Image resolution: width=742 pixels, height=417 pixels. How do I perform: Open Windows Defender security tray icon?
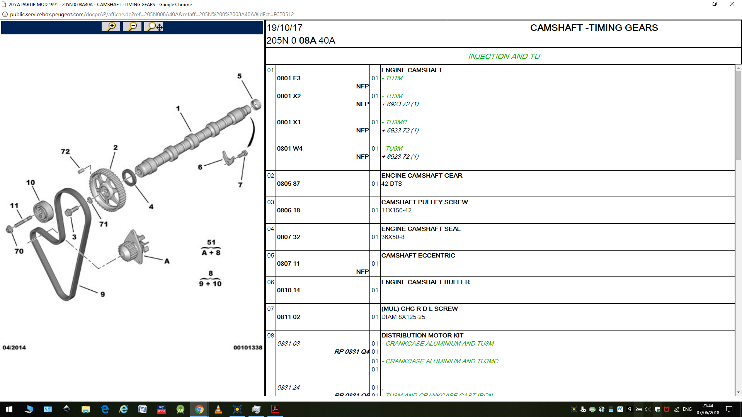[657, 409]
